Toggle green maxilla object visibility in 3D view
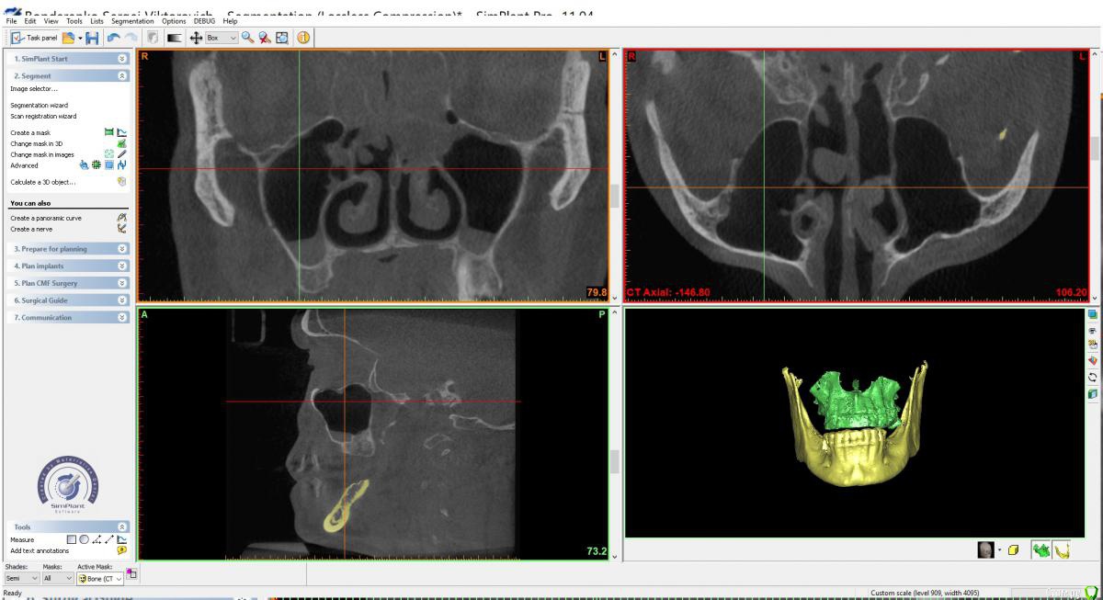The width and height of the screenshot is (1103, 600). click(x=1041, y=550)
